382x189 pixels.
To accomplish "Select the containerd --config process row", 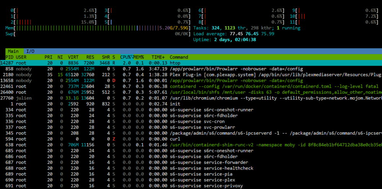I will click(191, 86).
